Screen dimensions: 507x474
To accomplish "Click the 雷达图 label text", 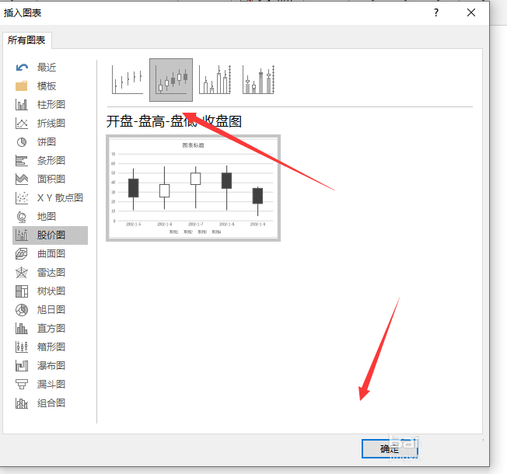I will 51,273.
